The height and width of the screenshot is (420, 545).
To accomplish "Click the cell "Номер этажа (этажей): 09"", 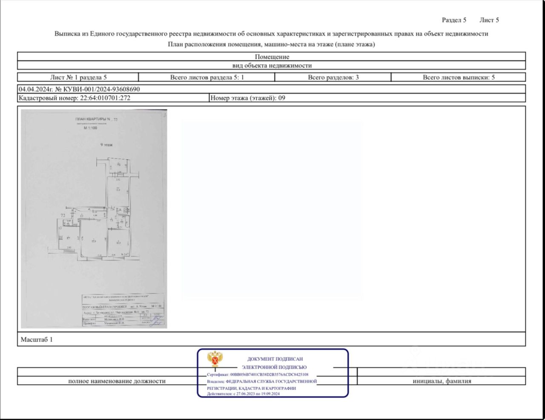I will pyautogui.click(x=367, y=98).
